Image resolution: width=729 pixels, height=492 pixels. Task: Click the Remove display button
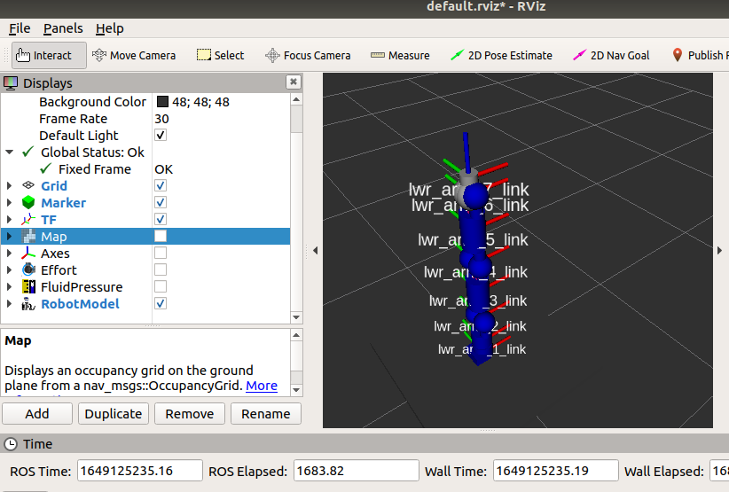(x=190, y=413)
